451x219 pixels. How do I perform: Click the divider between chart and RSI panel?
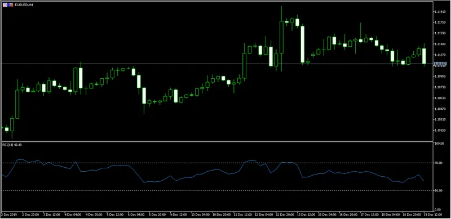point(217,141)
